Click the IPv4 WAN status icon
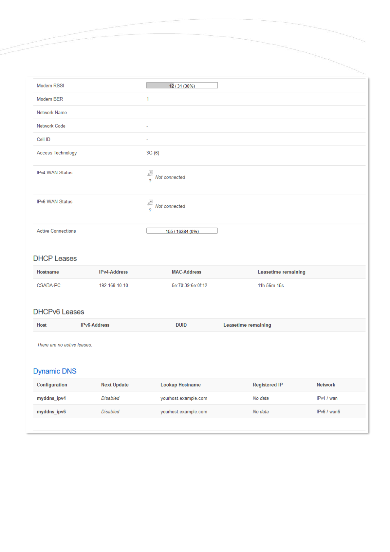 150,173
